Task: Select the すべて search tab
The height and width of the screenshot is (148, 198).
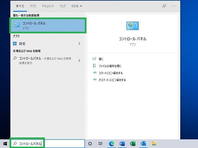Action: tap(20, 6)
